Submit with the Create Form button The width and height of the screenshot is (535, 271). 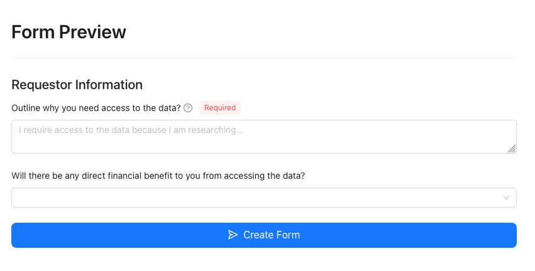pyautogui.click(x=264, y=235)
